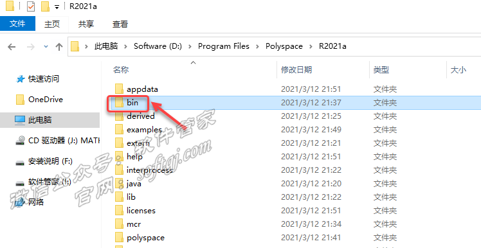Click R2021a breadcrumb
This screenshot has height=248, width=481.
tap(332, 46)
